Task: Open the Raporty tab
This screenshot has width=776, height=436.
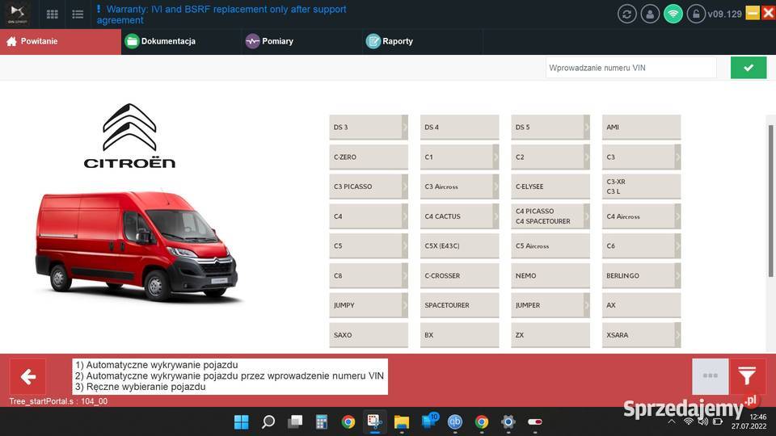Action: 423,41
